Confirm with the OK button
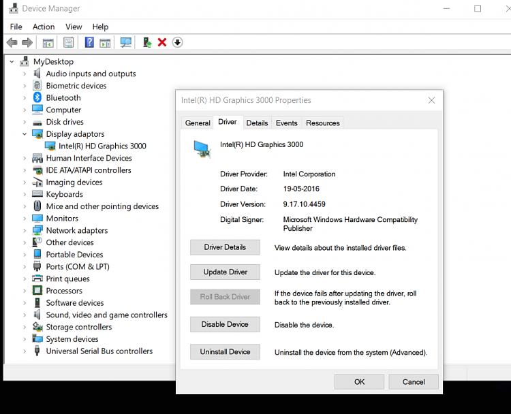This screenshot has height=414, width=511. [359, 382]
